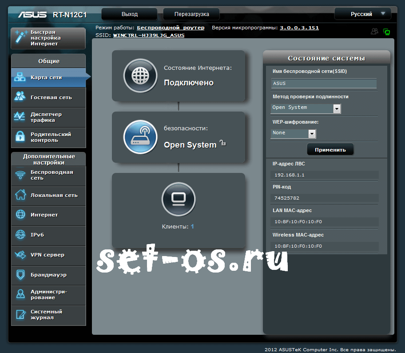The height and width of the screenshot is (353, 405).
Task: Click the users status icon in header
Action: tap(374, 32)
